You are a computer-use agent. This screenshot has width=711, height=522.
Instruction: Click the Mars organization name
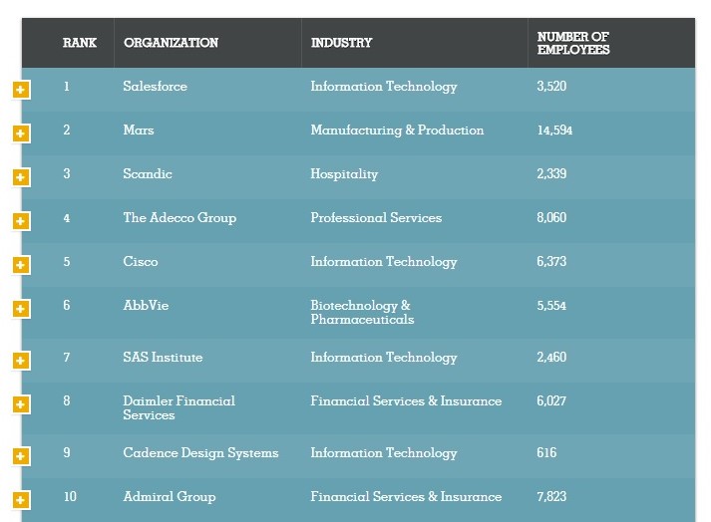pos(139,130)
